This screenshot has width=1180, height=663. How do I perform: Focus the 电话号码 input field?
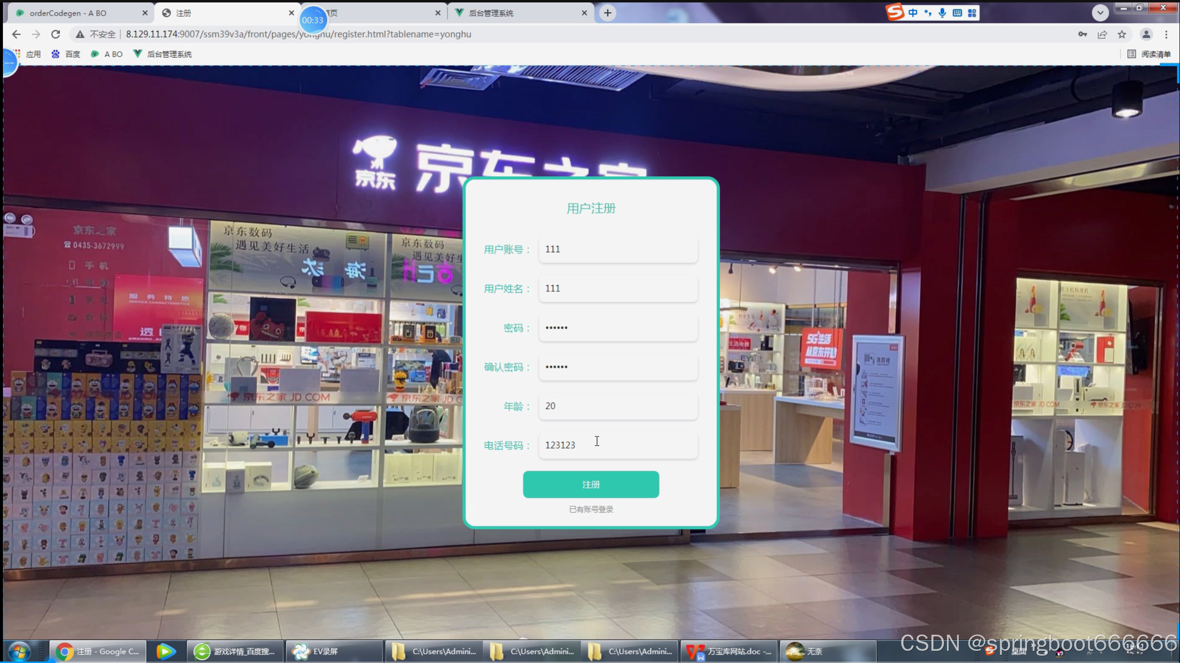pos(618,445)
